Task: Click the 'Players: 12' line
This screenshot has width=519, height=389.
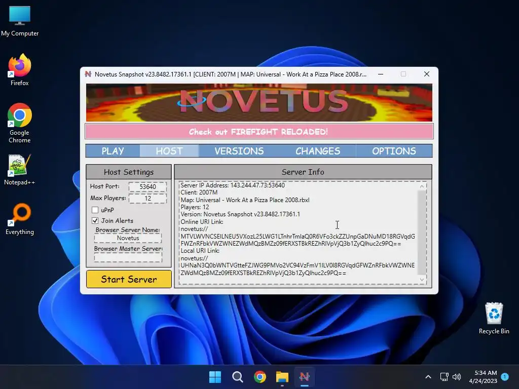Action: click(195, 207)
